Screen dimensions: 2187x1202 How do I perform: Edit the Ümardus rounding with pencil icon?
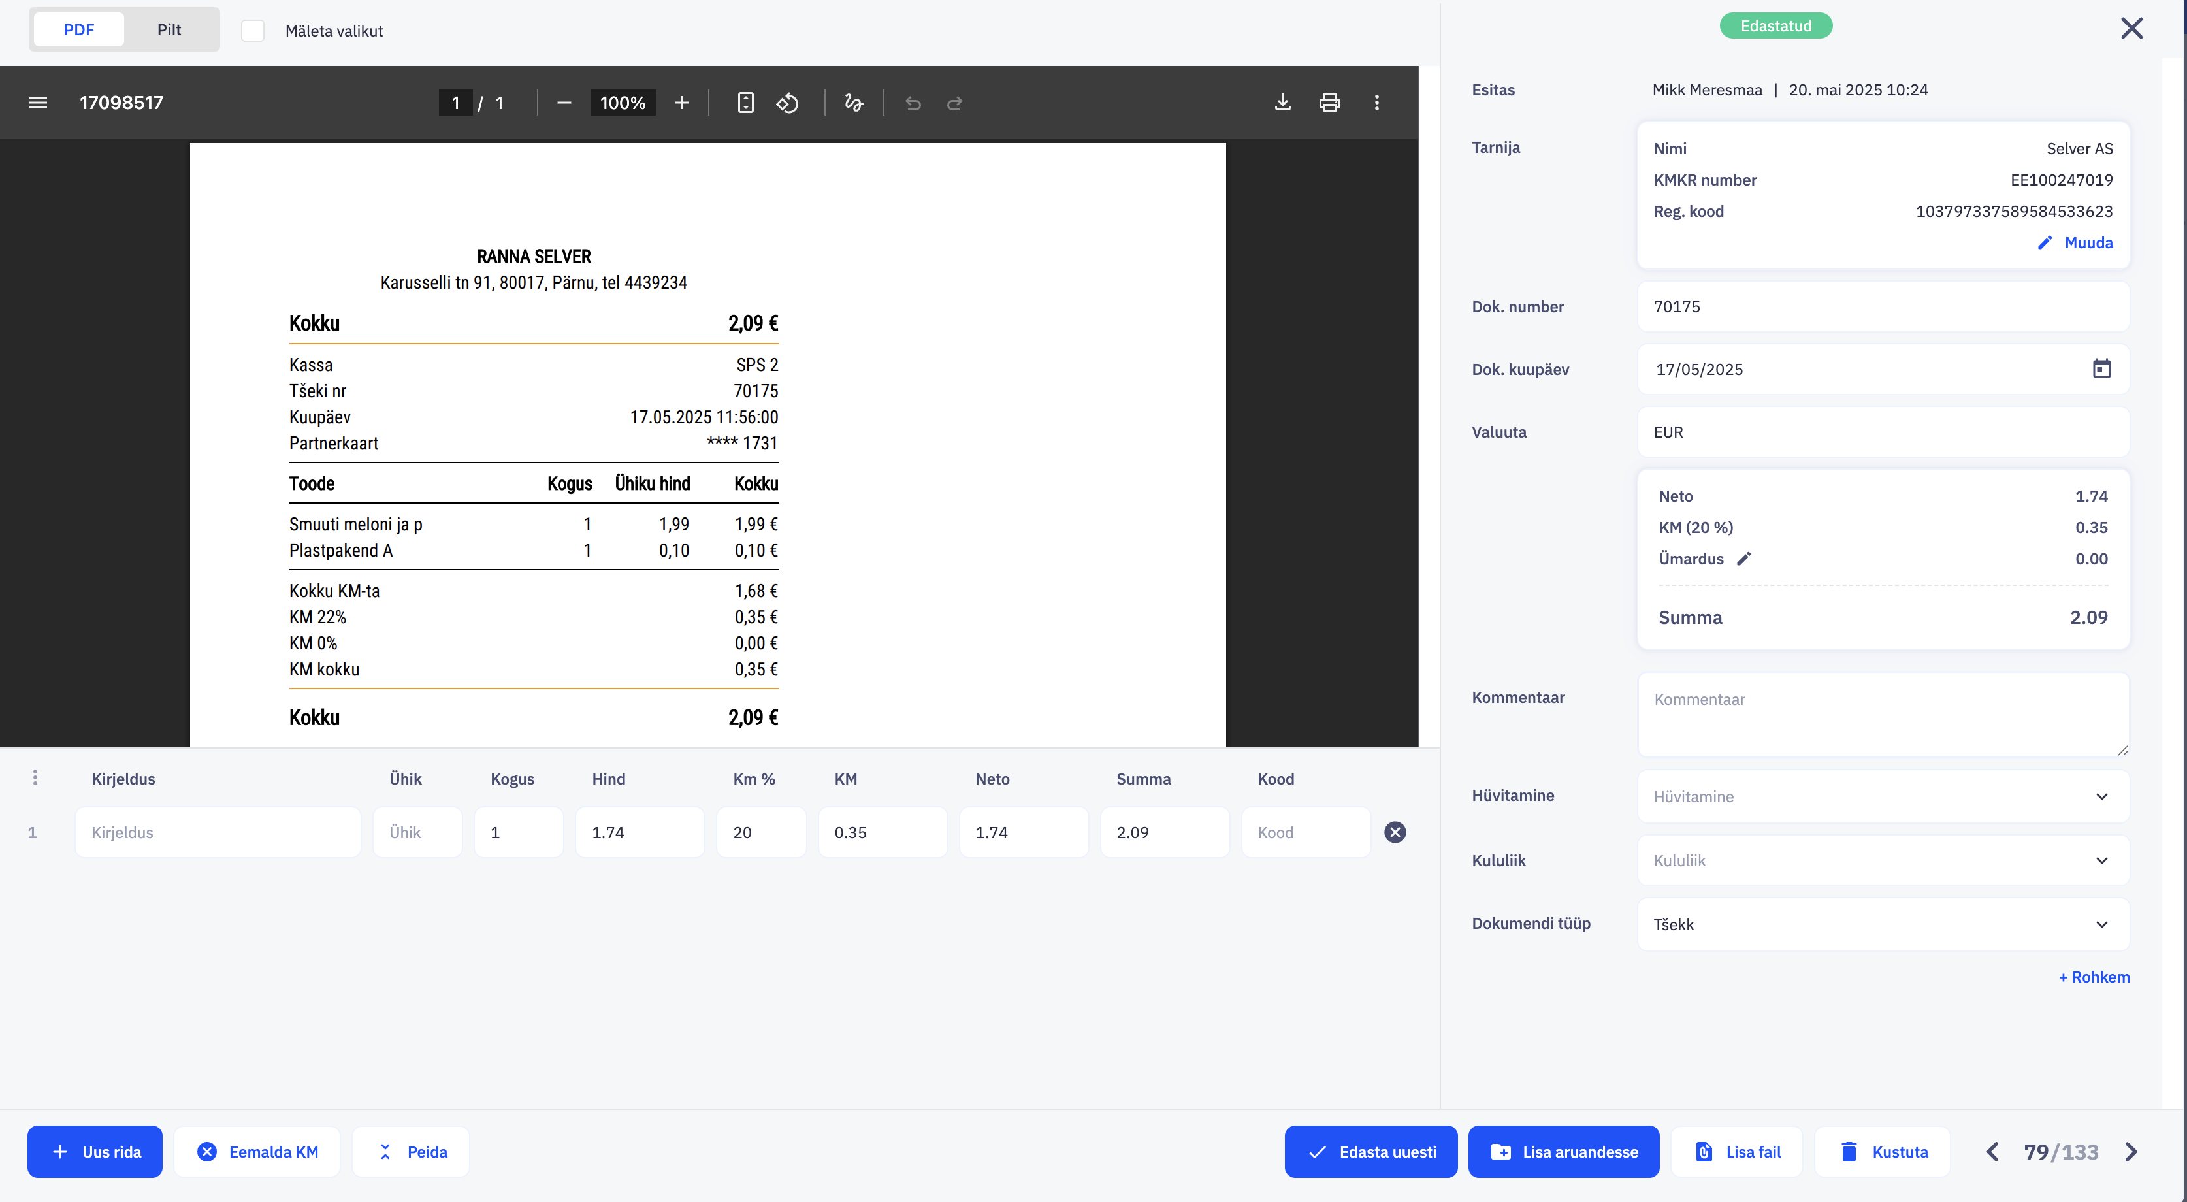click(1744, 559)
